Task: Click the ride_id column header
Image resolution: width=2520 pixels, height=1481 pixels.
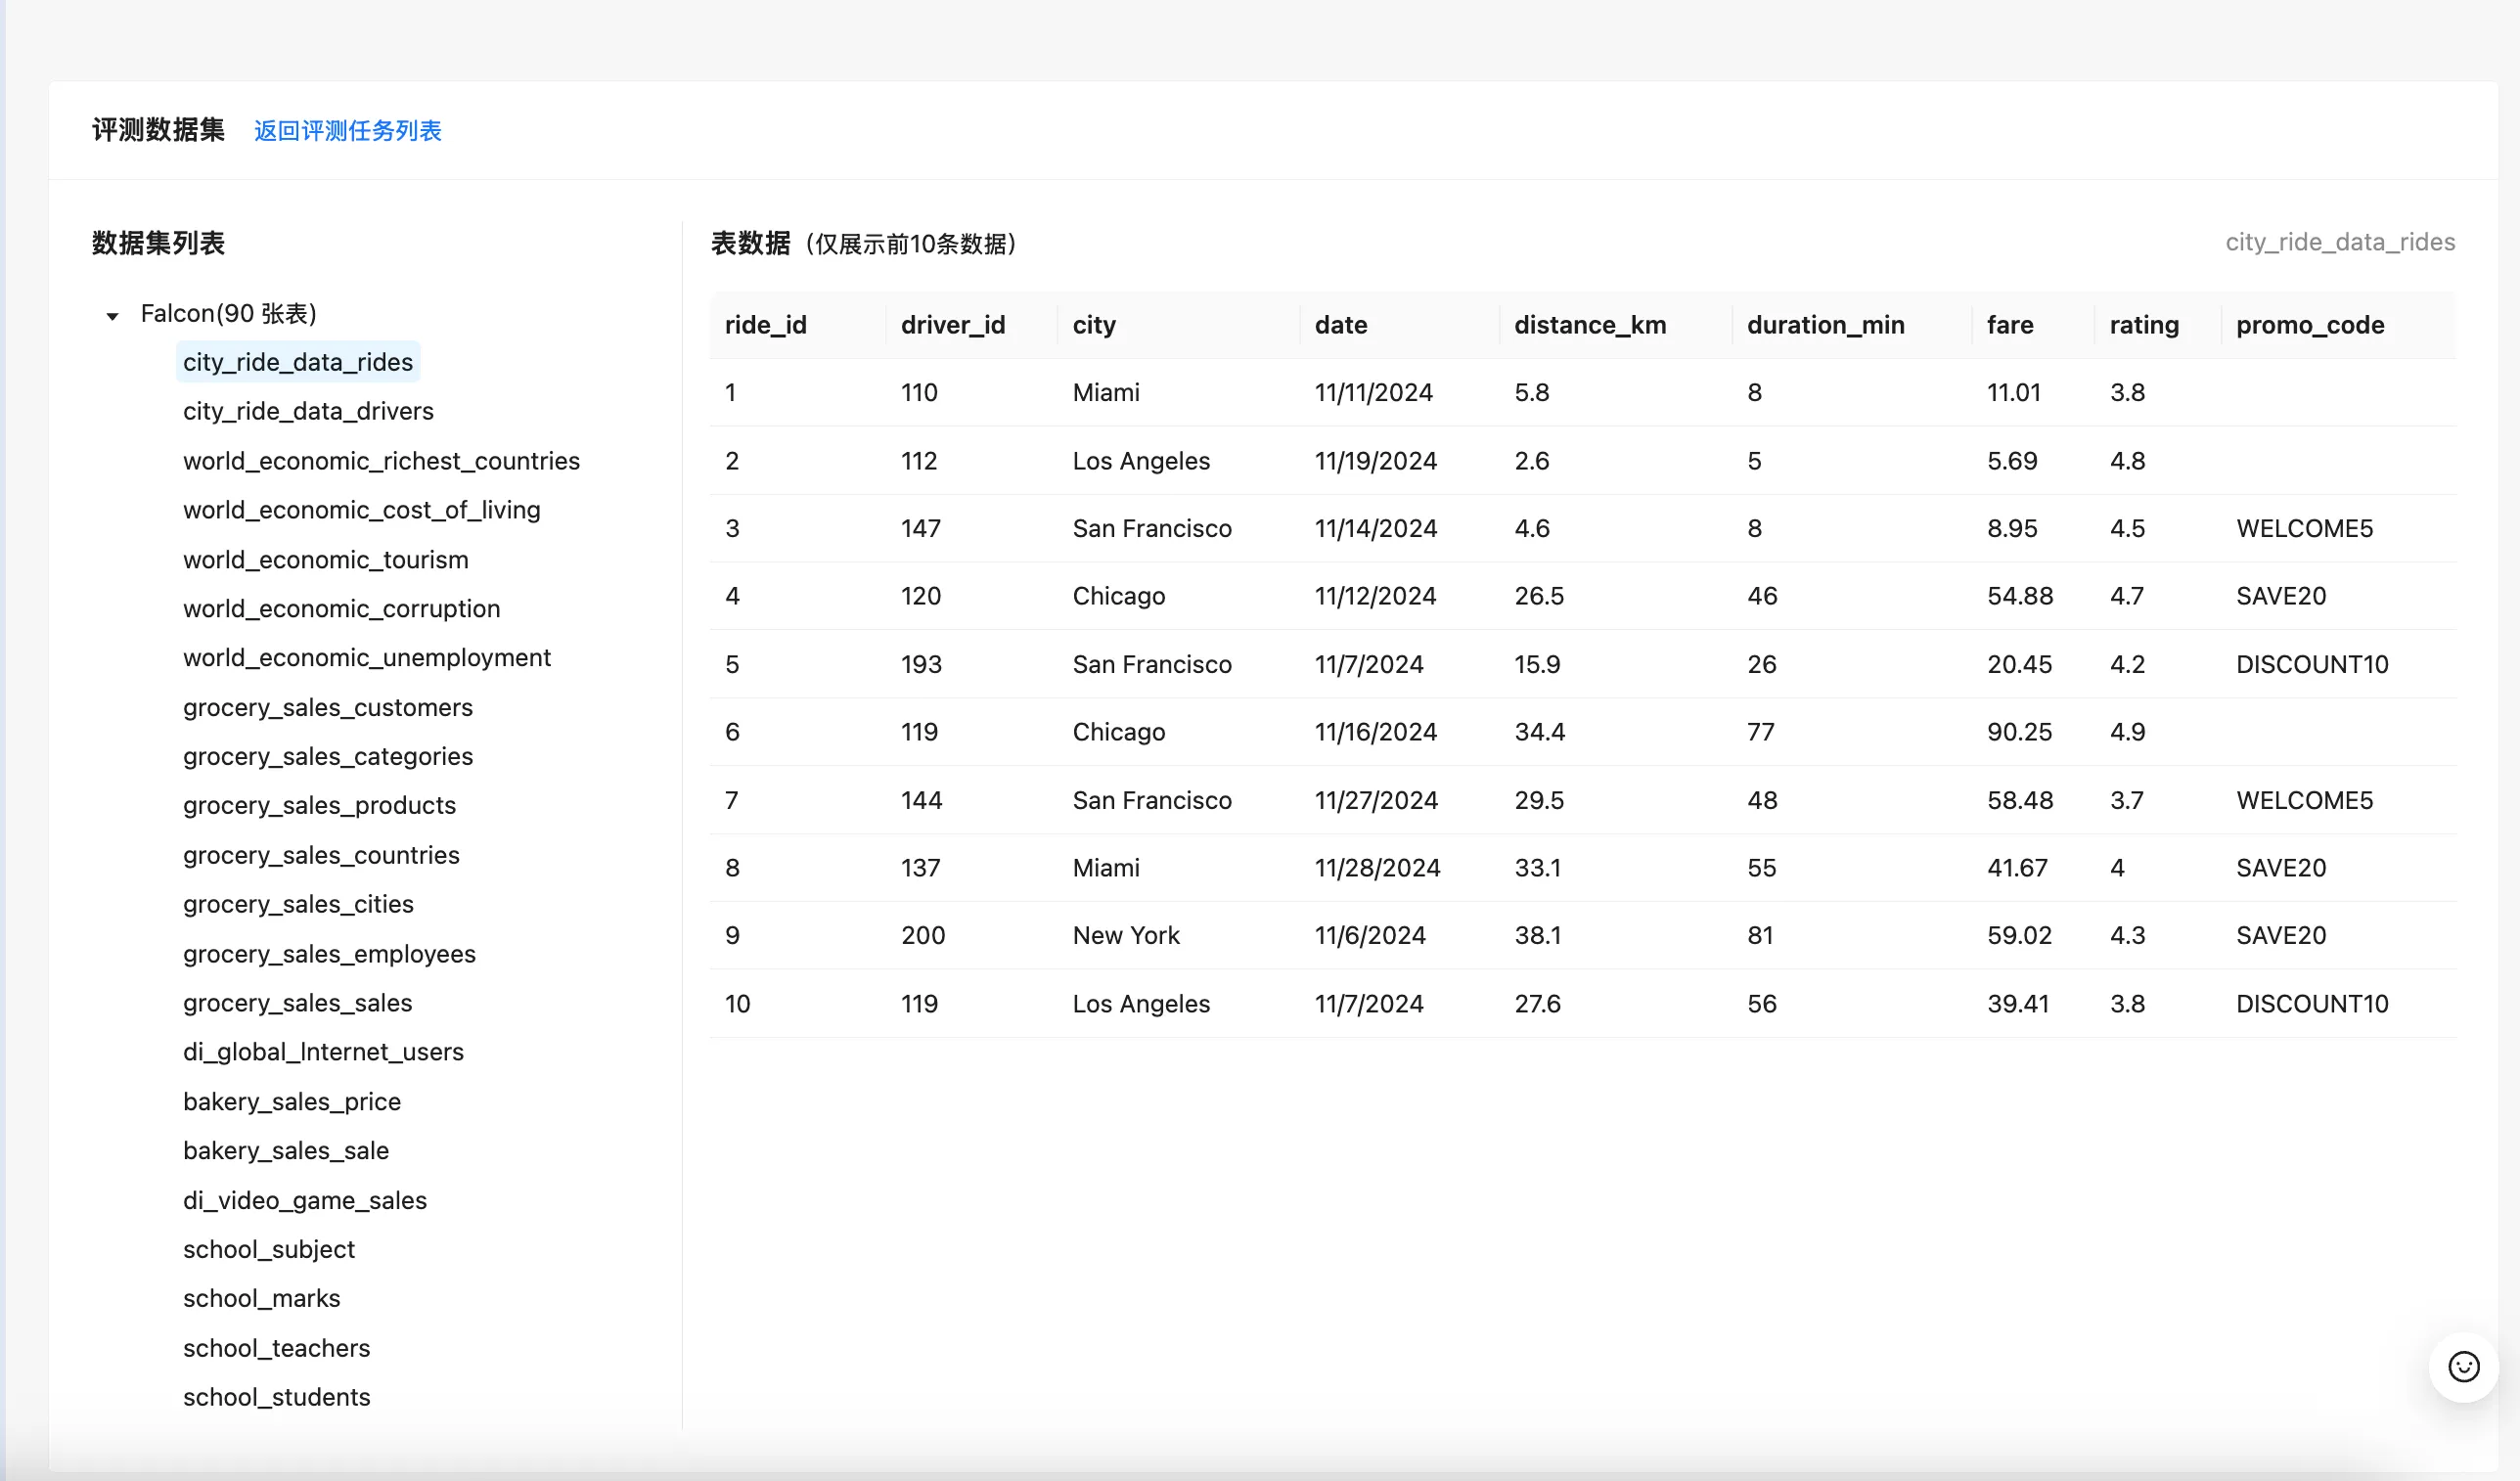Action: pos(765,325)
